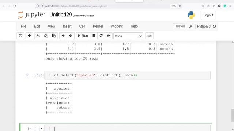Click the kernel idle indicator circle
The height and width of the screenshot is (131, 234).
(214, 27)
